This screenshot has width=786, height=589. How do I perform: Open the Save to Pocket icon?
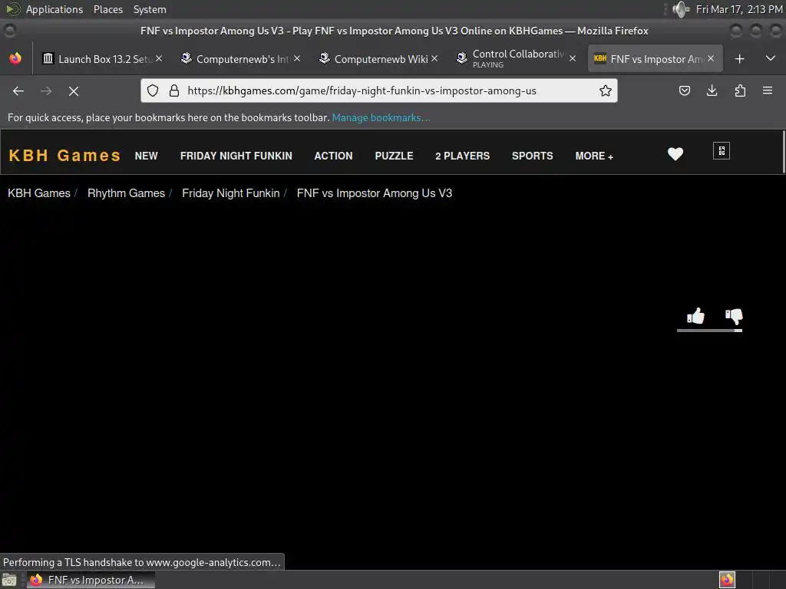point(684,90)
